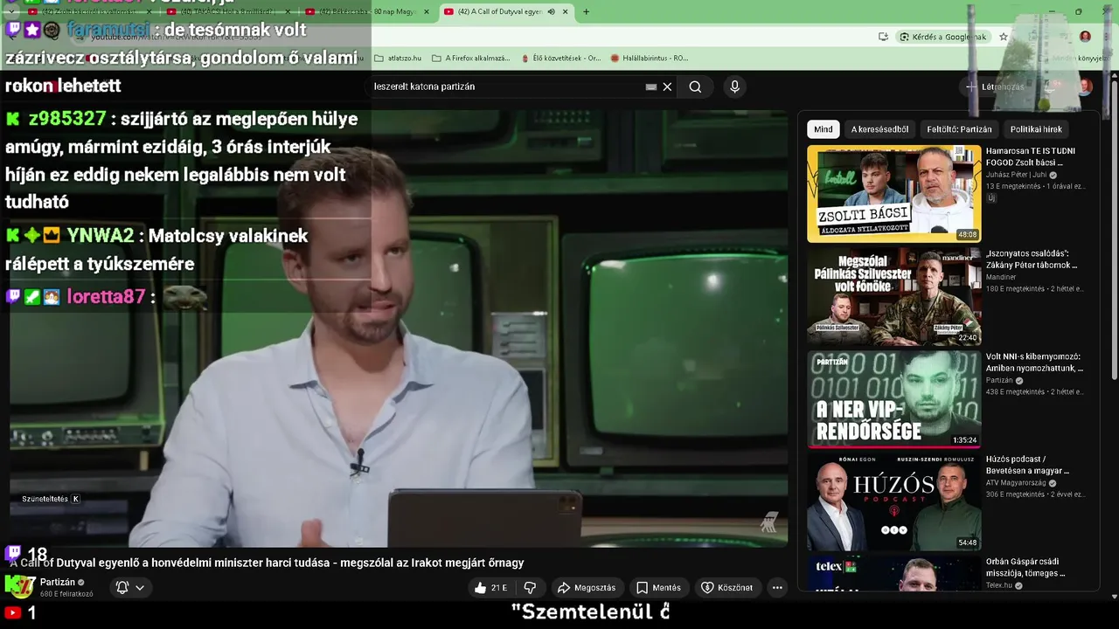Pause the video by clicking the player
The height and width of the screenshot is (629, 1119).
[399, 328]
